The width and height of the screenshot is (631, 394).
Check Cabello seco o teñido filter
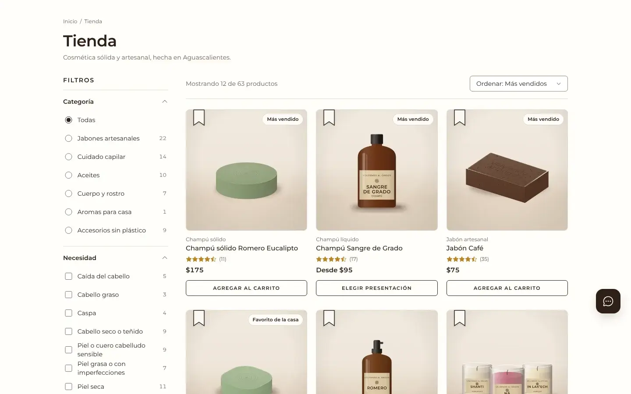click(x=68, y=331)
